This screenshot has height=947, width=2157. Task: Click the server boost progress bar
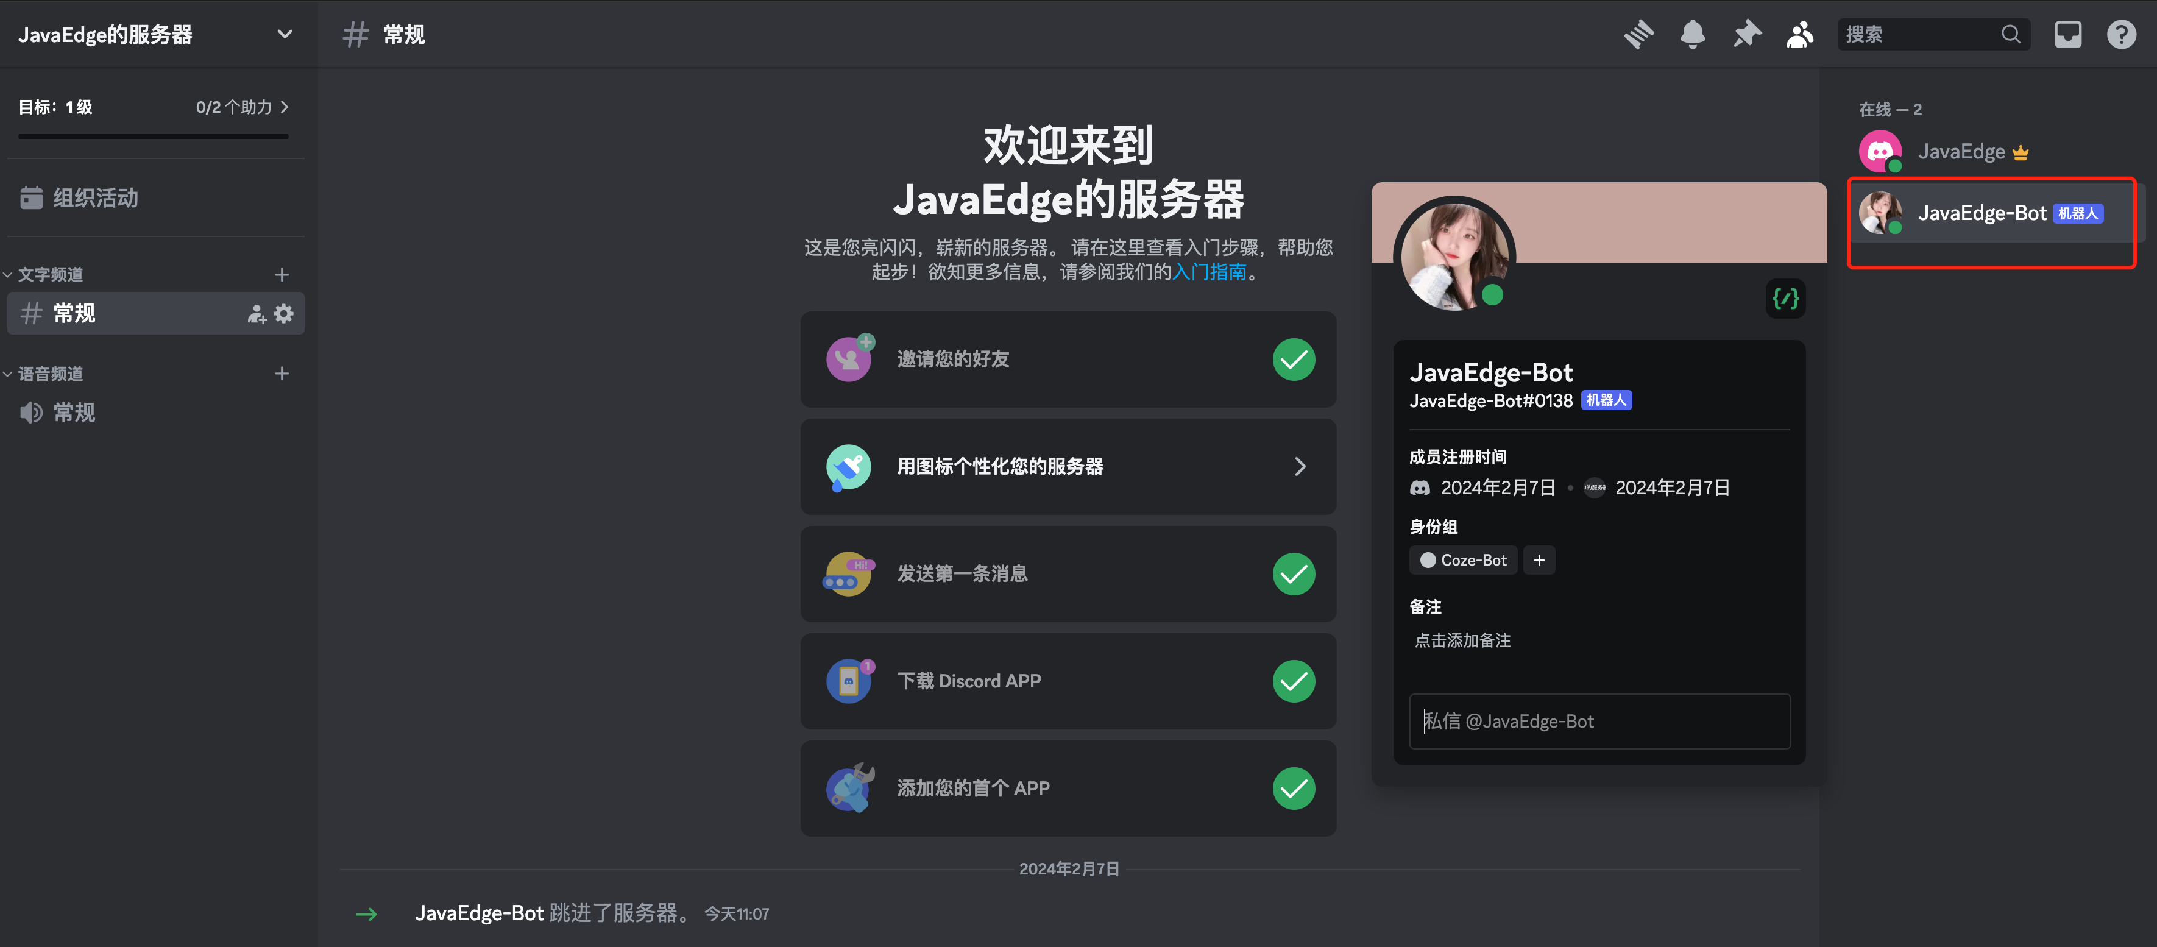[153, 136]
